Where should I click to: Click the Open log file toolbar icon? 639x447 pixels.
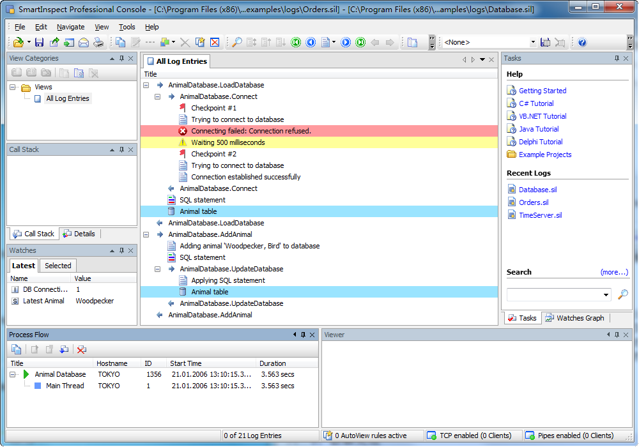[18, 42]
